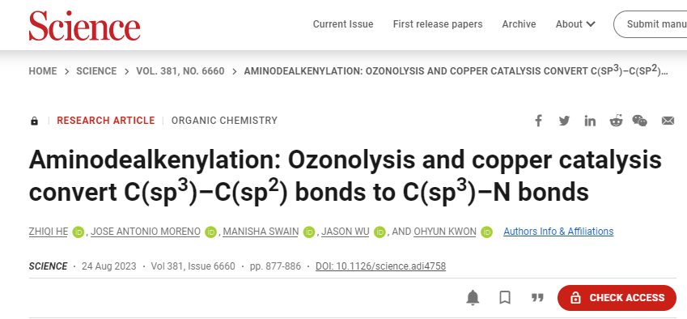The width and height of the screenshot is (687, 319).
Task: Email the article using envelope icon
Action: (668, 121)
